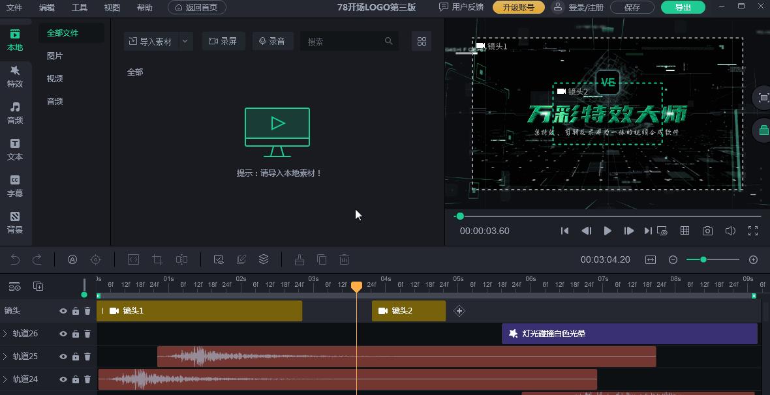Take a preview snapshot with camera icon
The image size is (770, 395).
707,231
